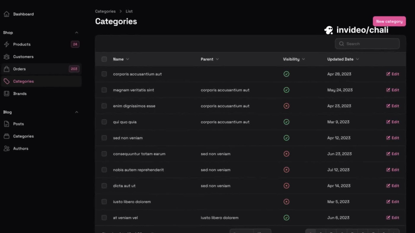Viewport: 415px width, 233px height.
Task: Select the dicta aut ut row checkbox
Action: tap(104, 186)
